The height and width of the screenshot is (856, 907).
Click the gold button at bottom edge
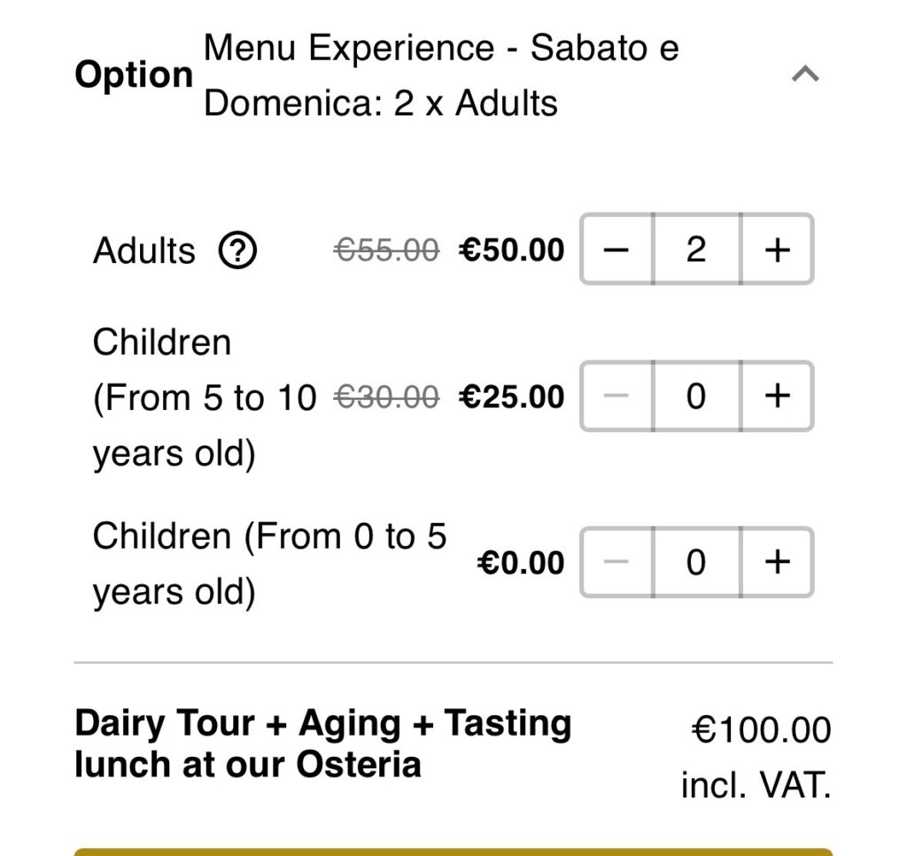[453, 852]
